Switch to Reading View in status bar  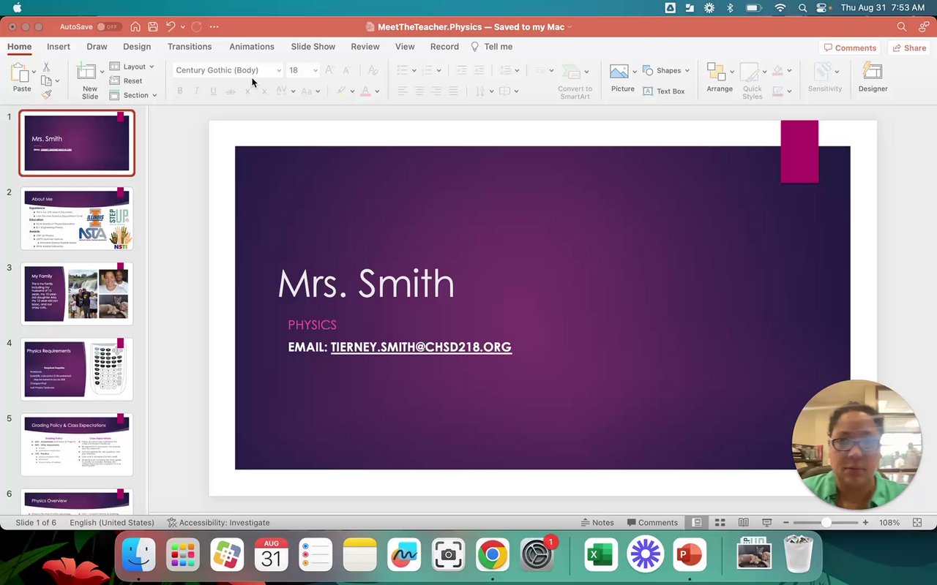click(744, 523)
